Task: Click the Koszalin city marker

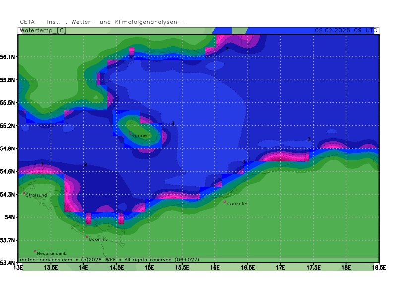Action: pyautogui.click(x=225, y=202)
